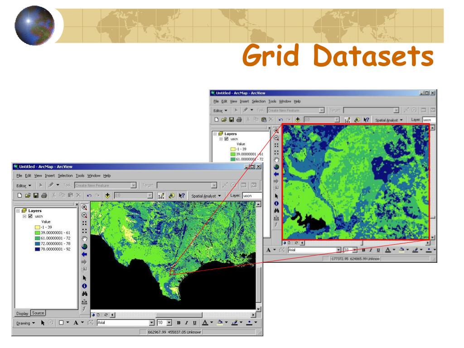Click yellow -1 - 39 swatch in front legend
The image size is (464, 348).
pos(37,227)
